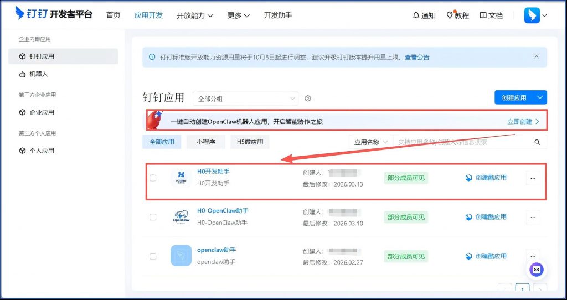Click the 立即创建 link
The height and width of the screenshot is (300, 567).
point(523,121)
